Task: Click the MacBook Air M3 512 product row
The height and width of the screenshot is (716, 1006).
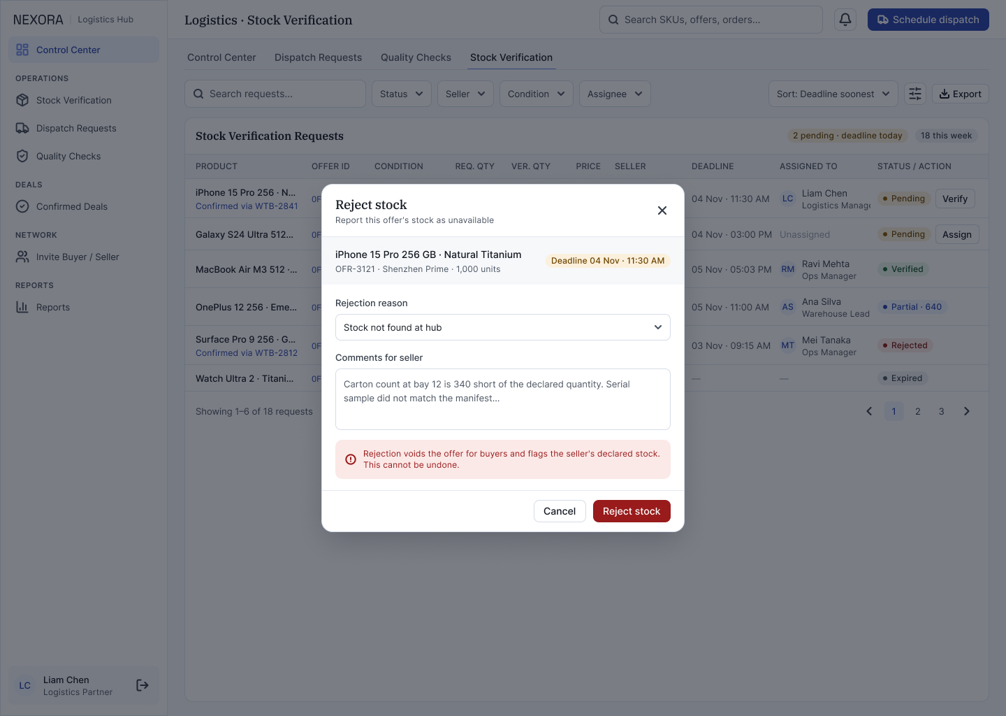Action: coord(586,269)
